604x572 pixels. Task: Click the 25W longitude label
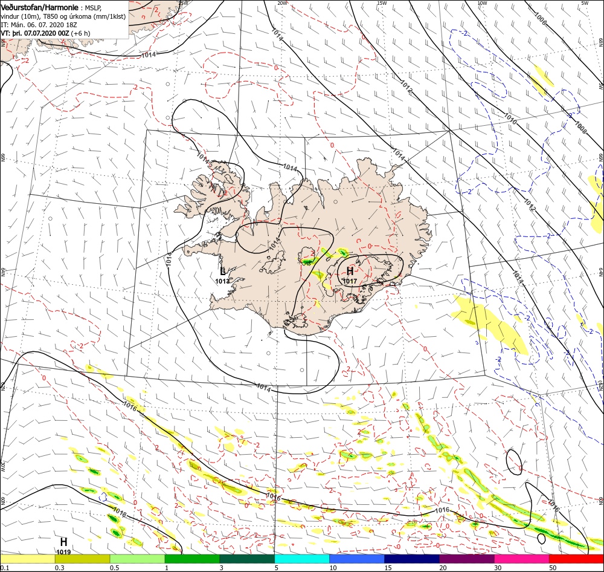[184, 3]
